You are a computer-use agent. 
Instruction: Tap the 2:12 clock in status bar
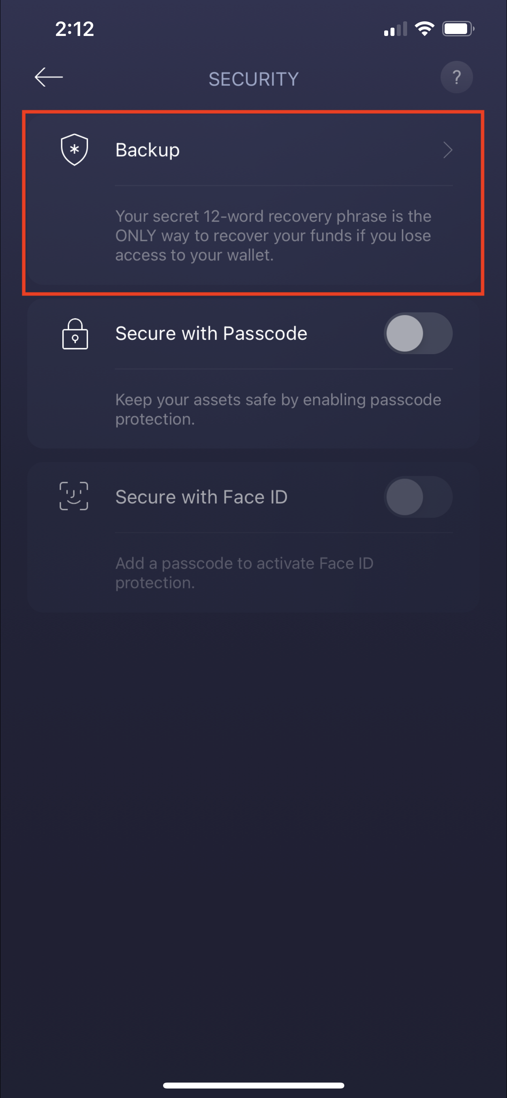point(75,29)
